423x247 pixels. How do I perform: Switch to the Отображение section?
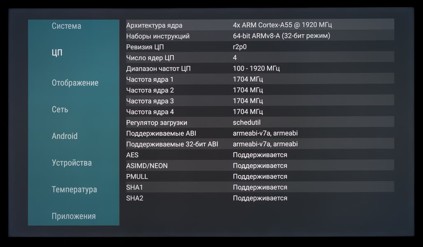pos(75,83)
